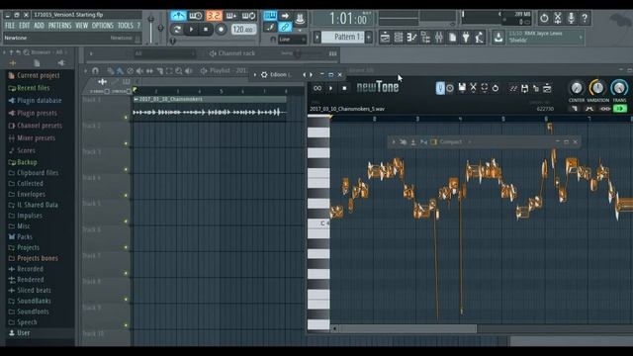This screenshot has width=633, height=356.
Task: Open the Pattern 1 selector
Action: coord(343,37)
